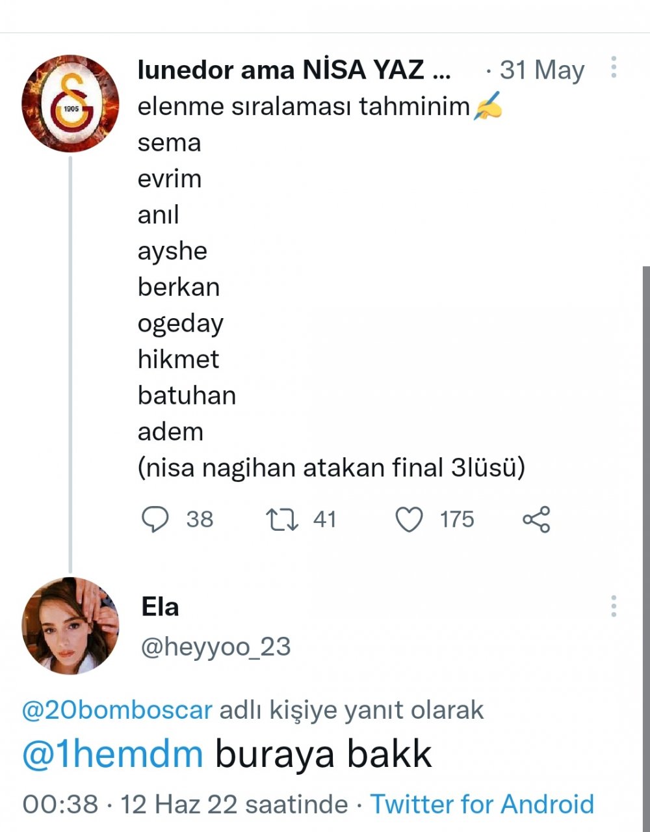Select the @heyyoo_23 username
This screenshot has height=832, width=650.
coord(216,647)
